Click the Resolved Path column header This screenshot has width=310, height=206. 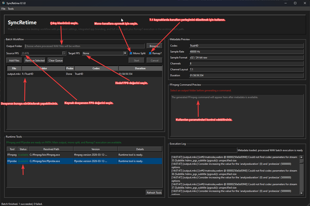51,149
